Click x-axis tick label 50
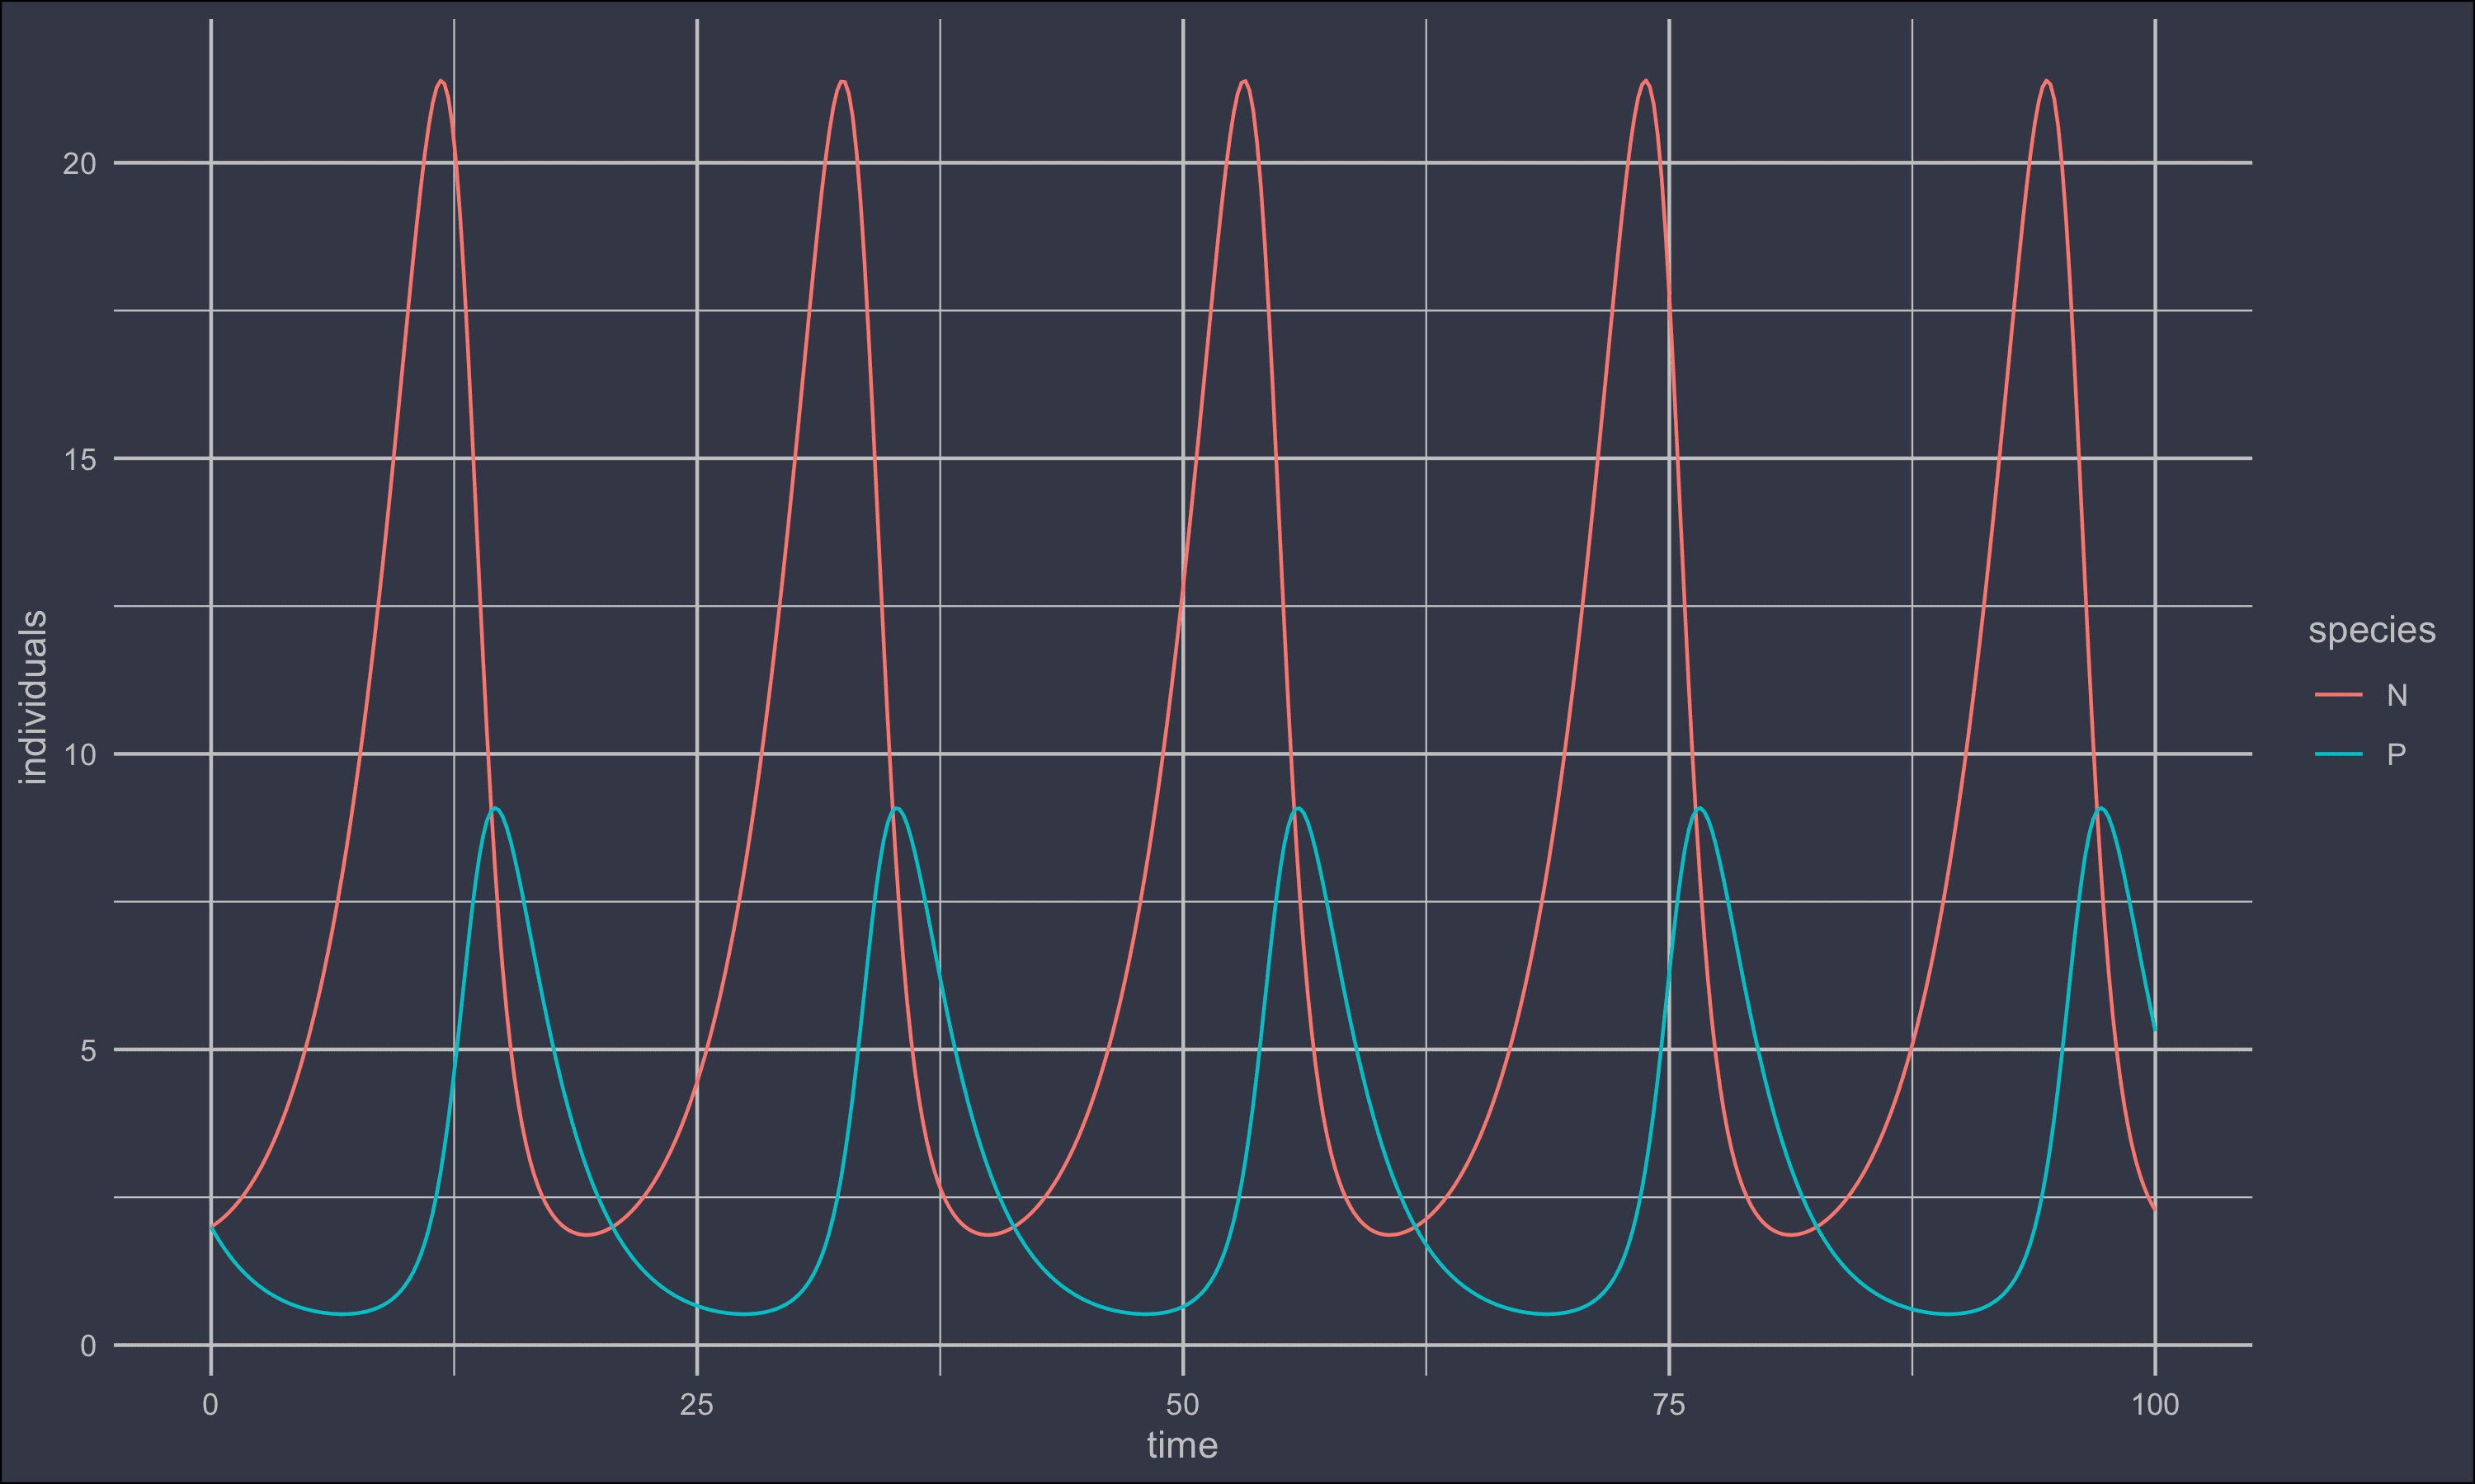 pos(1182,1405)
